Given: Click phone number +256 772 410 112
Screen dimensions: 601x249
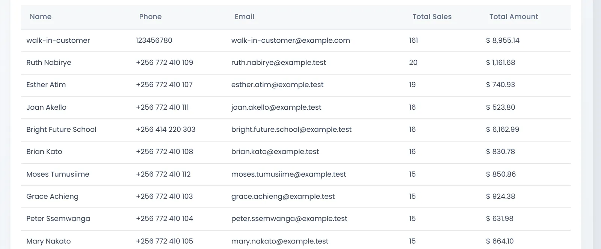Looking at the screenshot, I should click(163, 174).
